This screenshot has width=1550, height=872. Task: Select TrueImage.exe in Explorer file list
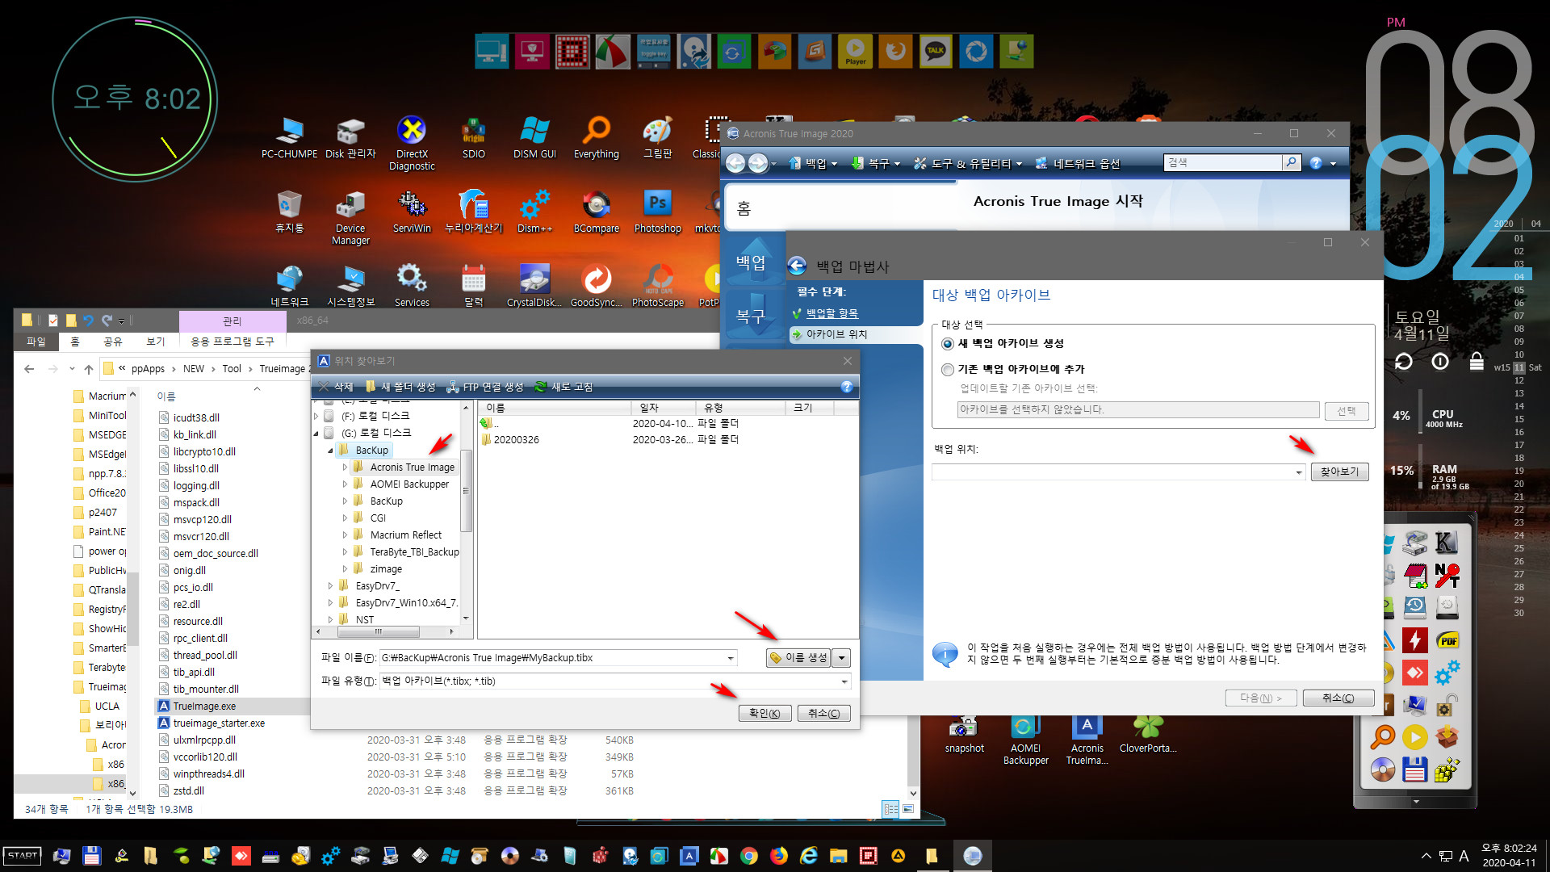click(204, 706)
